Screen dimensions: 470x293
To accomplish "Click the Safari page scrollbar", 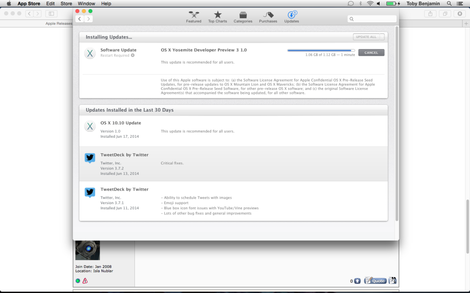I will coord(468,227).
